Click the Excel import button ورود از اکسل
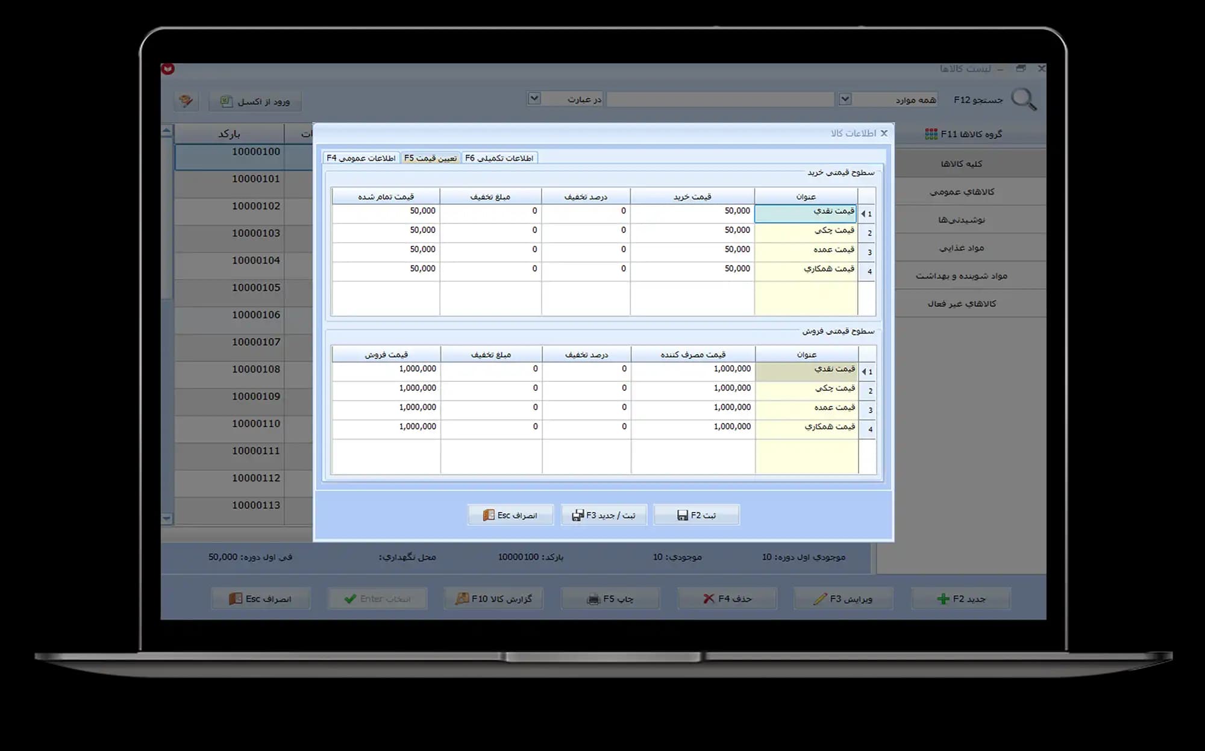 pyautogui.click(x=255, y=101)
